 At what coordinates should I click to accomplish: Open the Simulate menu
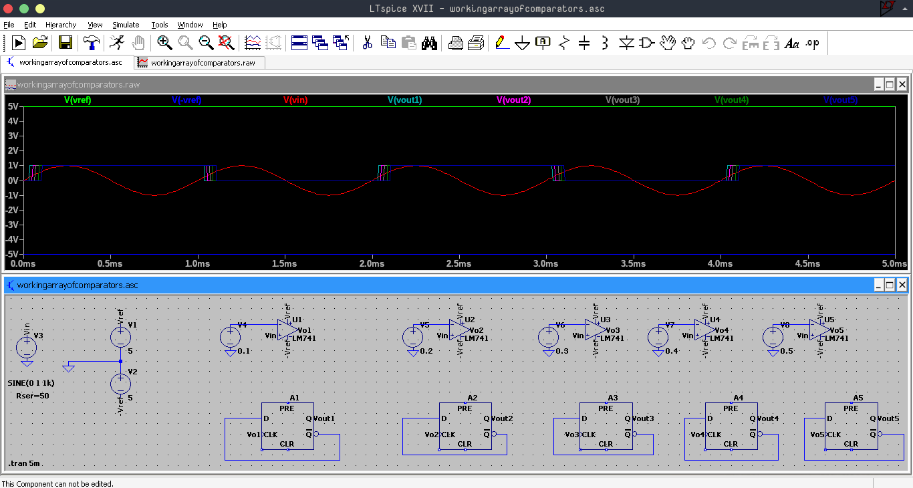click(x=126, y=25)
